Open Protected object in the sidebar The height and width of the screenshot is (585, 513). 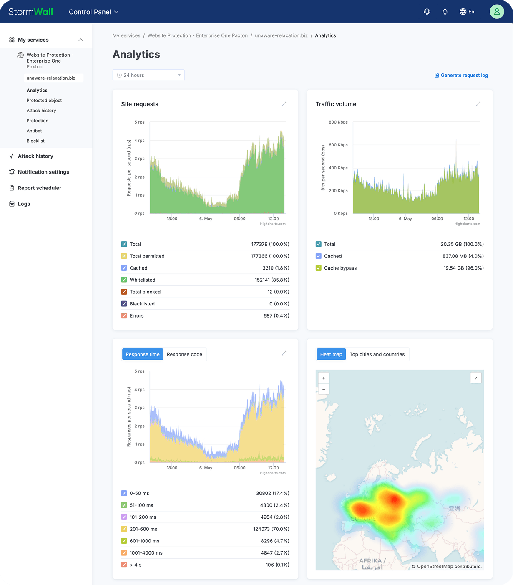pyautogui.click(x=44, y=101)
